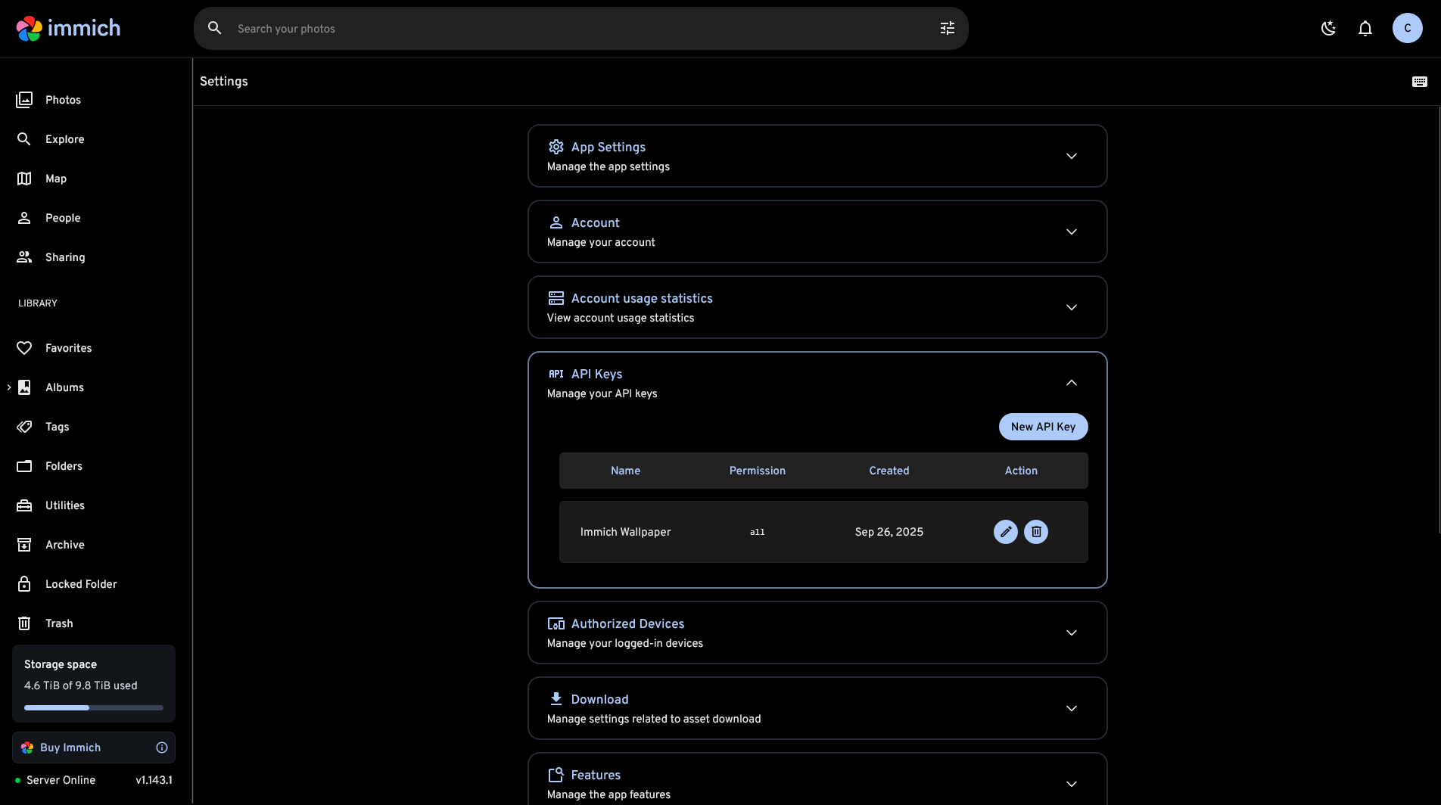This screenshot has height=805, width=1441.
Task: Click the storage space usage bar
Action: pyautogui.click(x=94, y=708)
